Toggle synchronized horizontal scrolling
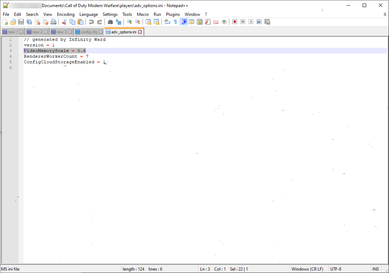This screenshot has height=273, width=389. tap(156, 22)
